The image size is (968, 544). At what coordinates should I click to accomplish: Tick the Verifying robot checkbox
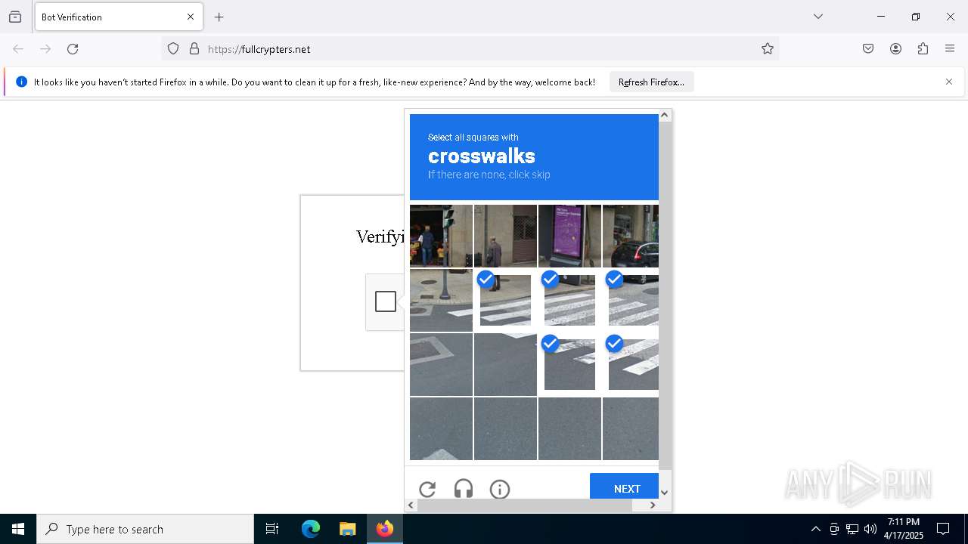(386, 301)
